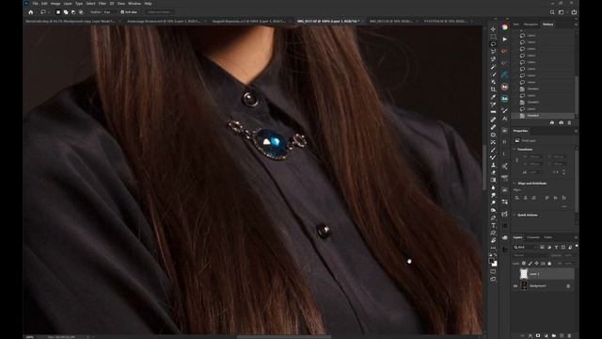Open the Lasso tool preset picker

click(44, 12)
